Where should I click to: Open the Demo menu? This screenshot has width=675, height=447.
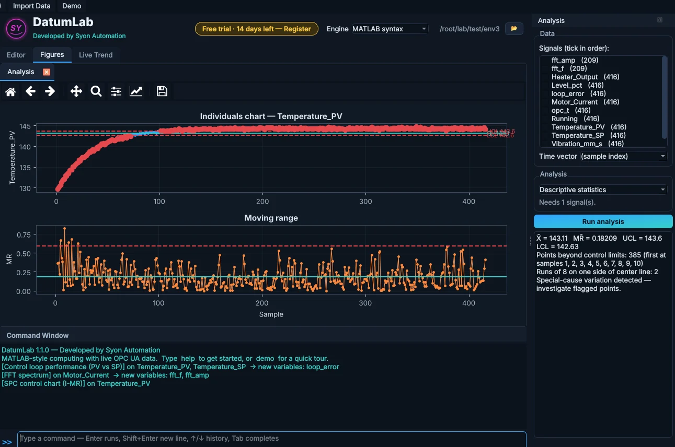pyautogui.click(x=72, y=6)
